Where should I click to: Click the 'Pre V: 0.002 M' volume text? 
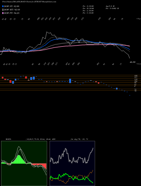click(112, 8)
